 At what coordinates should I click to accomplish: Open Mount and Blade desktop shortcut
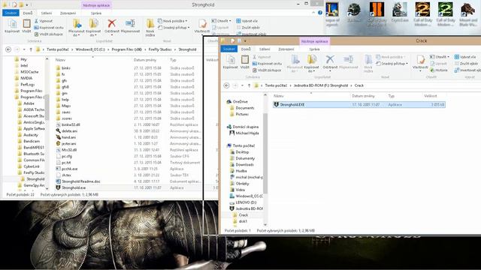tap(467, 13)
